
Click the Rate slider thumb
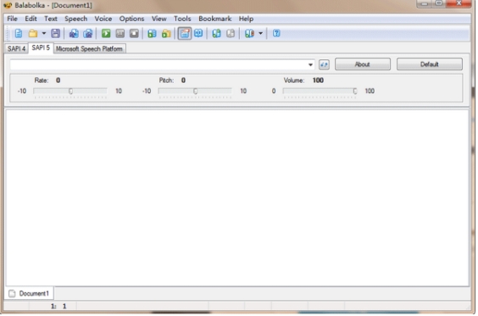tap(70, 91)
